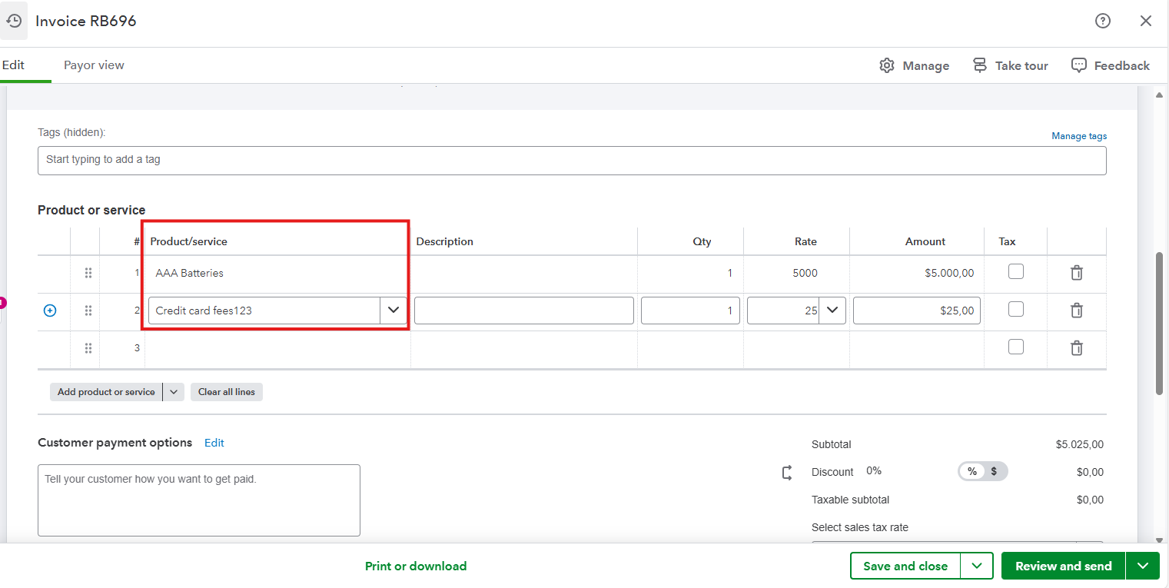Expand the Credit card fees123 product dropdown
This screenshot has height=588, width=1169.
pyautogui.click(x=394, y=311)
